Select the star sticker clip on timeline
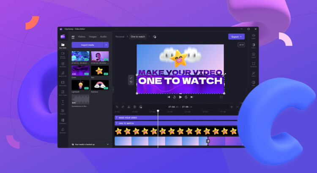 176,131
